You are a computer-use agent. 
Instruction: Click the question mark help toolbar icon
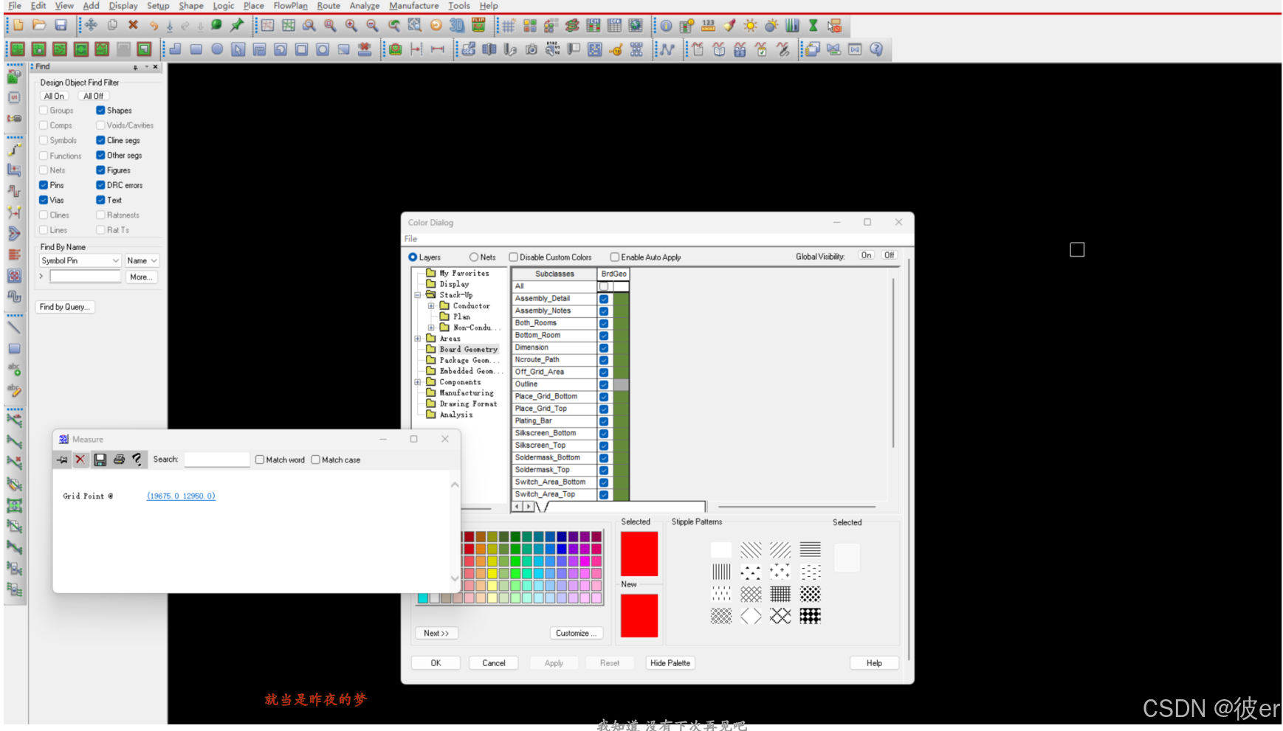pyautogui.click(x=876, y=49)
